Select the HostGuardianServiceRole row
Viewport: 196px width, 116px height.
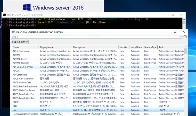25,114
